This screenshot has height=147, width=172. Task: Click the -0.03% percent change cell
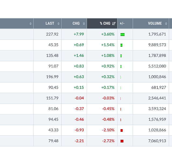(108, 98)
